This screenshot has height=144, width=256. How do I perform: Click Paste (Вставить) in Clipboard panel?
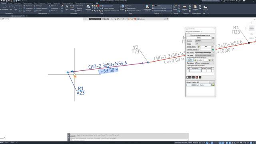(x=195, y=8)
